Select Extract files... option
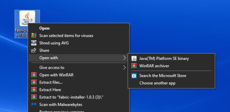Viewport: 230px width, 112px height. [79, 82]
